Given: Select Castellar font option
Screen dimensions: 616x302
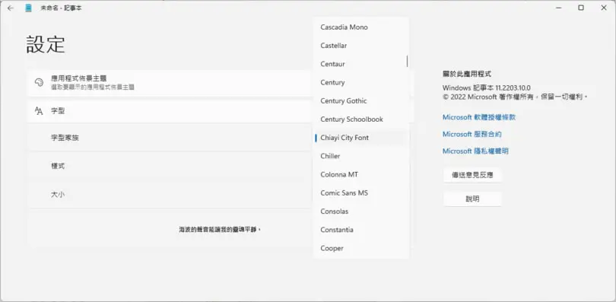Looking at the screenshot, I should pos(361,46).
